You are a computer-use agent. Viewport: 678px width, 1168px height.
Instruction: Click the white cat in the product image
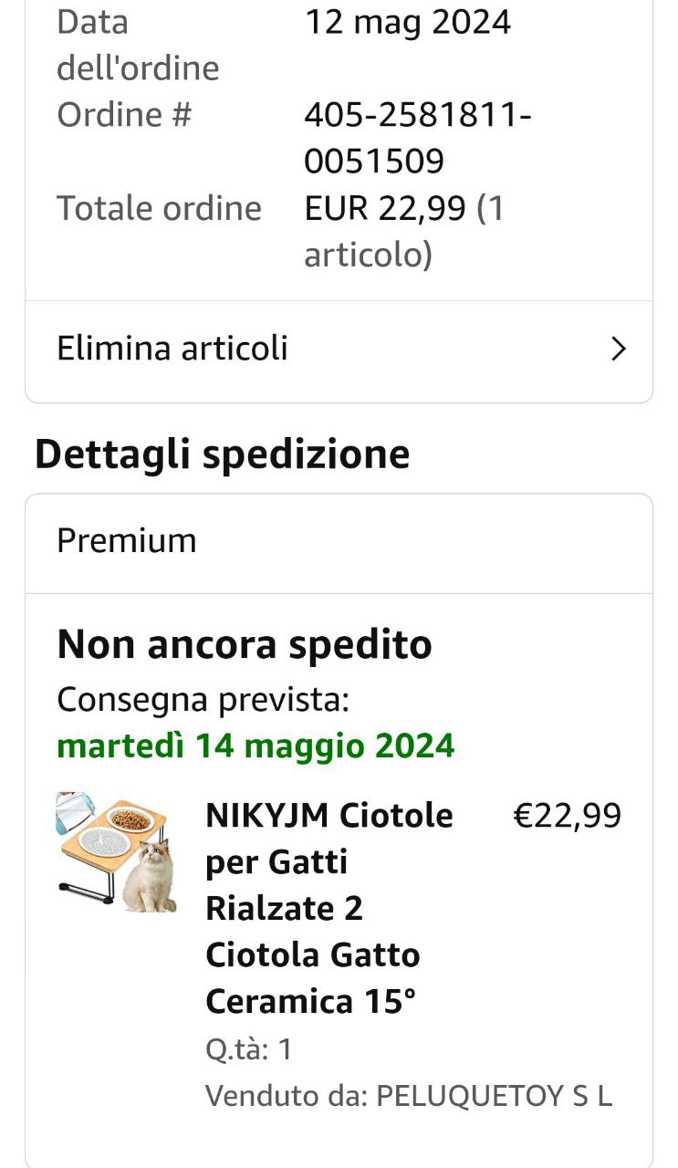(151, 878)
